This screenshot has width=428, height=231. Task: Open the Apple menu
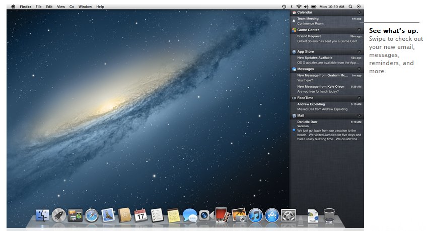point(13,7)
